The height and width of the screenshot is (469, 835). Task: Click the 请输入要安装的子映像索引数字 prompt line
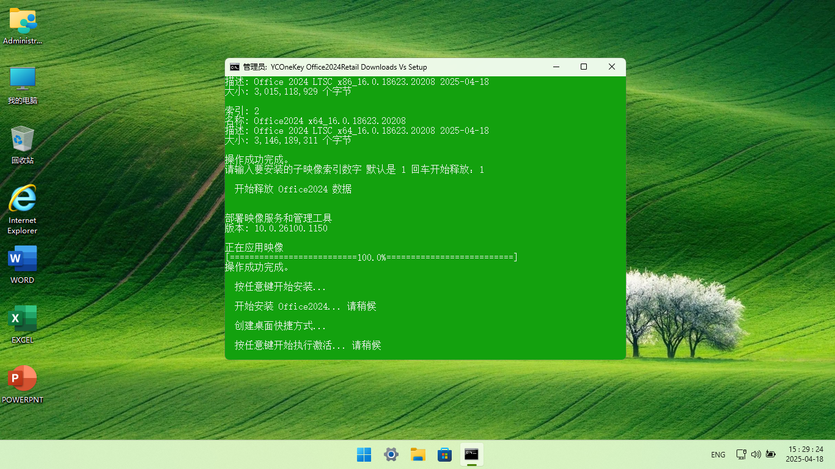pyautogui.click(x=355, y=170)
